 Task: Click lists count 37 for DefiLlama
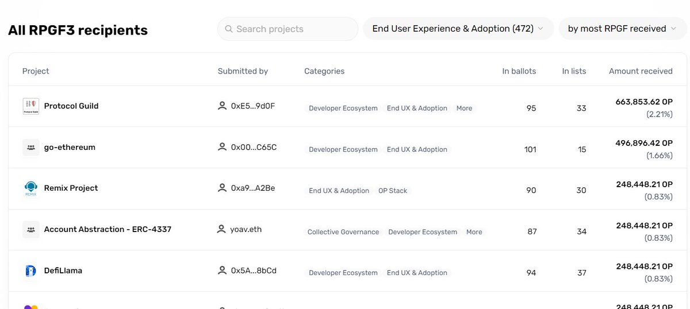tap(581, 273)
